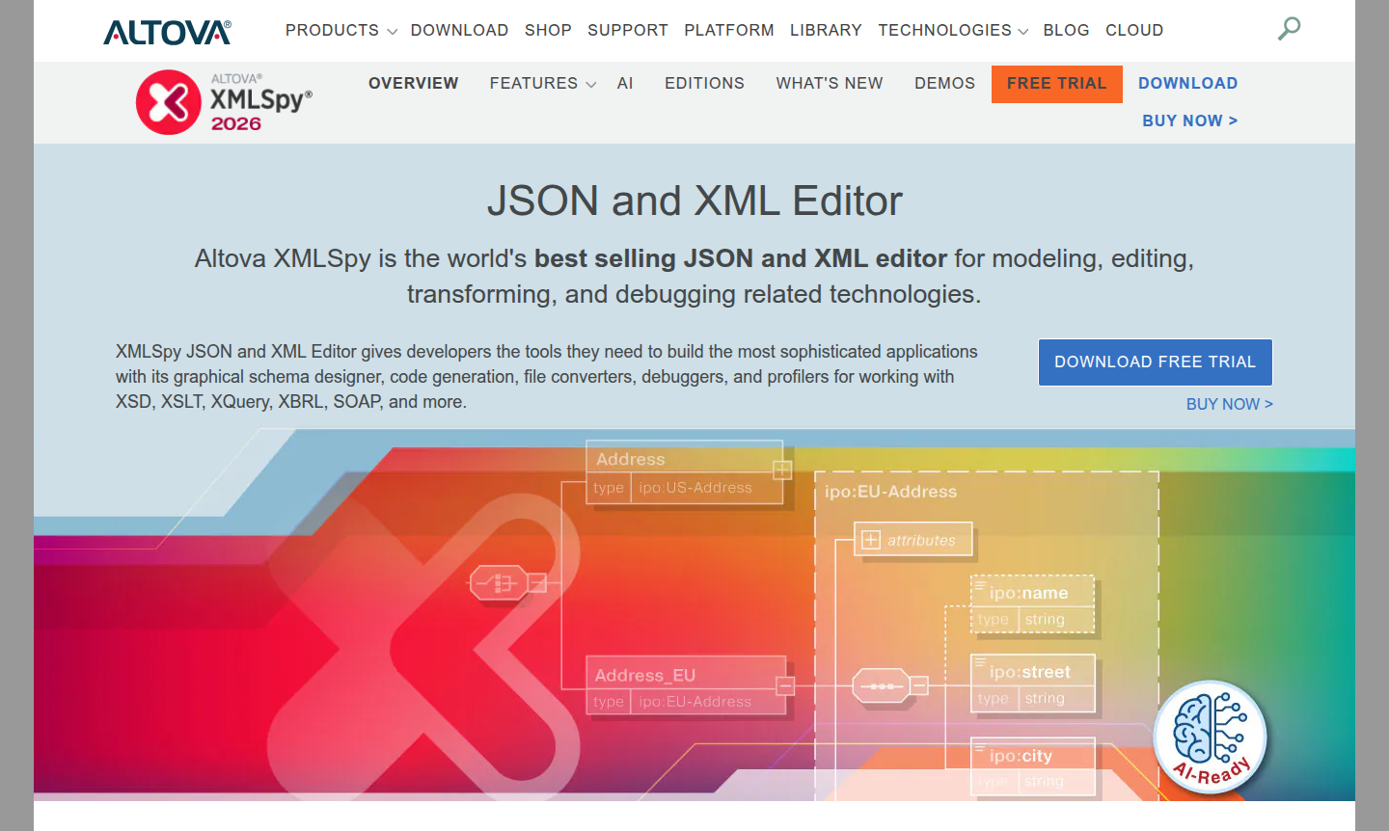Select the What's New tab
Image resolution: width=1389 pixels, height=831 pixels.
click(829, 84)
